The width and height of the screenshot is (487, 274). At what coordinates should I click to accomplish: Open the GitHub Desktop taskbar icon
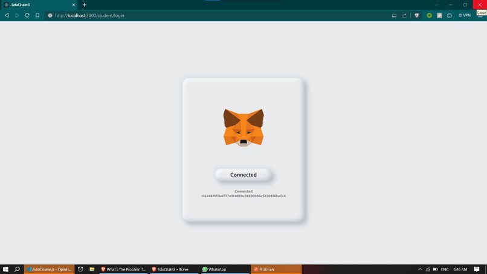[x=80, y=269]
